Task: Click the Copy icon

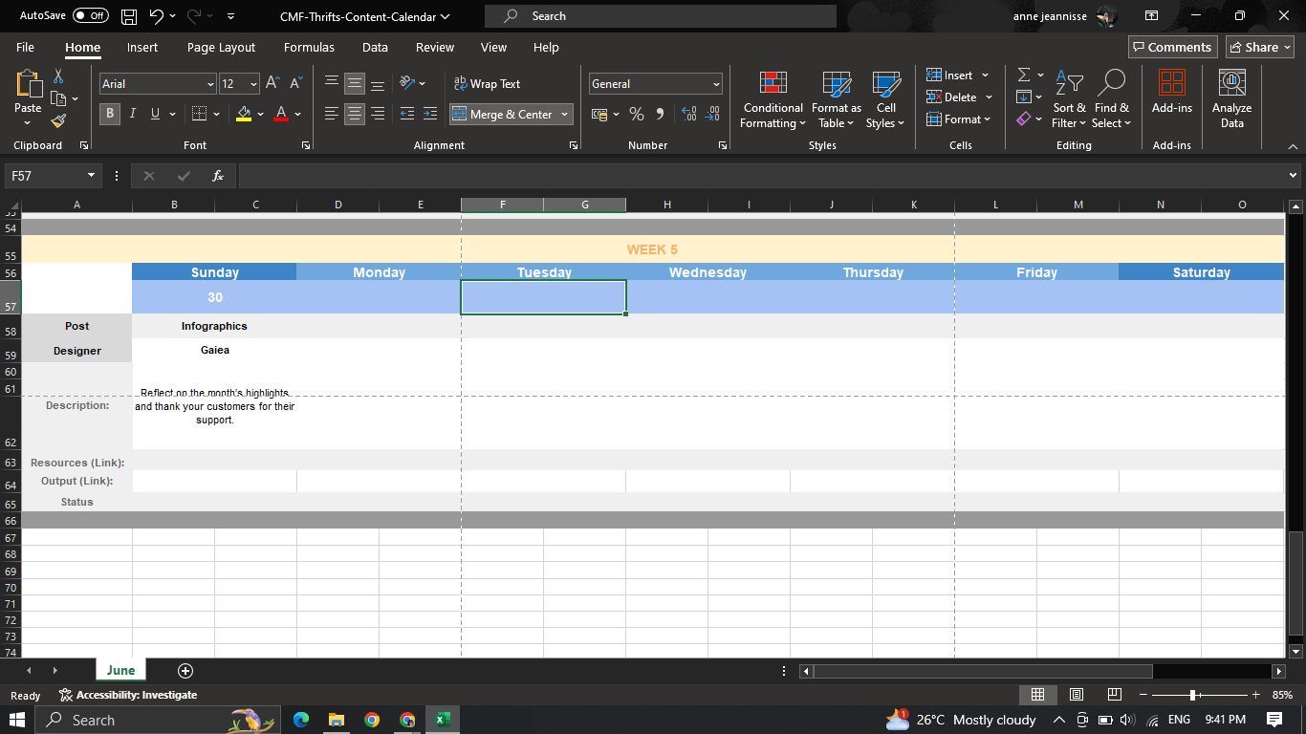Action: [58, 98]
